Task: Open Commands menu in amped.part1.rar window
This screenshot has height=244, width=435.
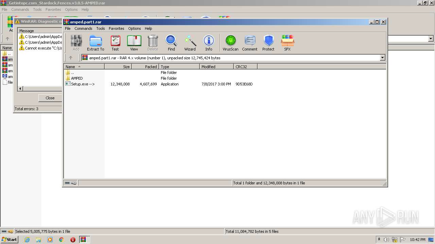Action: [83, 28]
